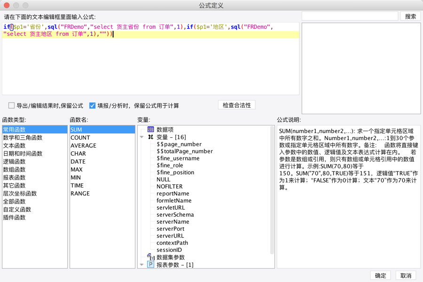Select serverSchema variable

pyautogui.click(x=175, y=214)
